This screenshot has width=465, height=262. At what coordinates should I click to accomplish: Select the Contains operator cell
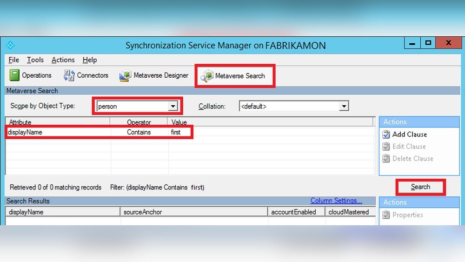coord(139,132)
